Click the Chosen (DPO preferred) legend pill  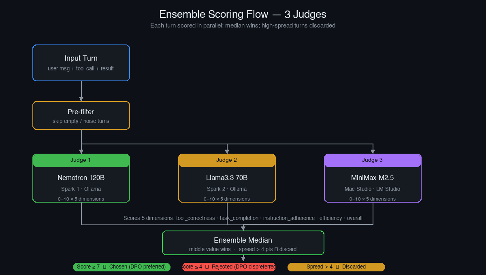pos(122,267)
